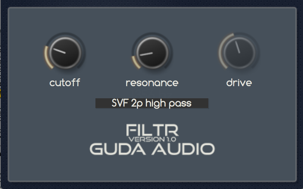Click the resonance label text
The height and width of the screenshot is (189, 303).
click(152, 83)
